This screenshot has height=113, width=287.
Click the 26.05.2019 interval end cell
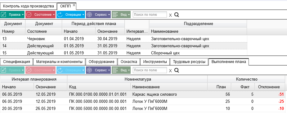click(x=50, y=109)
